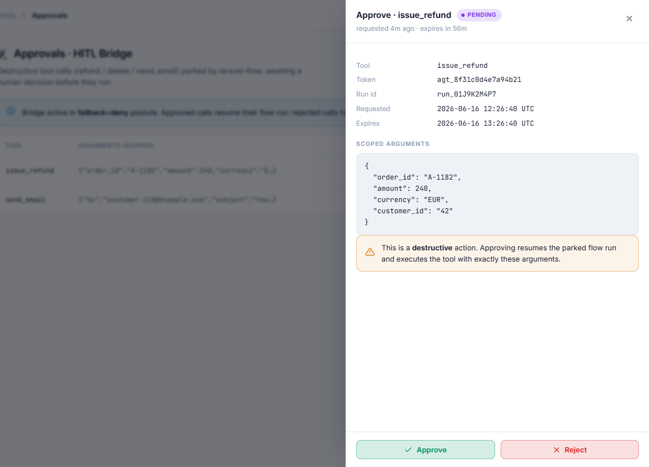
Task: Select the issue_refund table row
Action: 173,170
